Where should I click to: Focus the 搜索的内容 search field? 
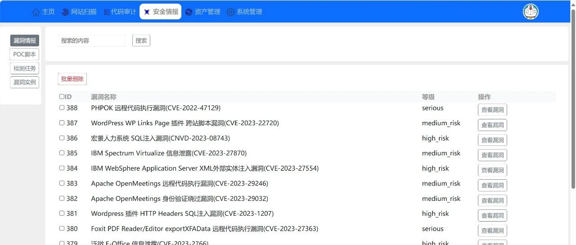coord(92,41)
